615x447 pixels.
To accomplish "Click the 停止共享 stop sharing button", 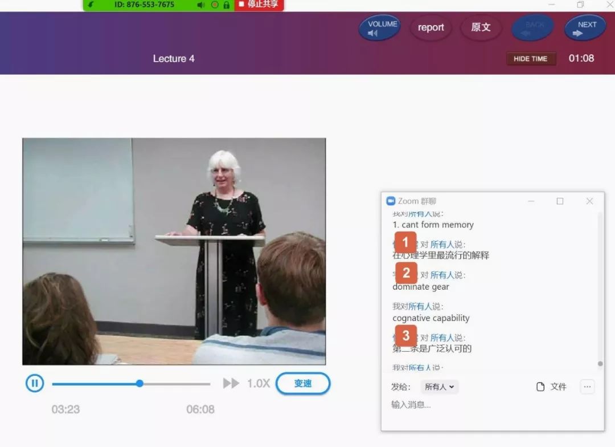I will pyautogui.click(x=259, y=5).
